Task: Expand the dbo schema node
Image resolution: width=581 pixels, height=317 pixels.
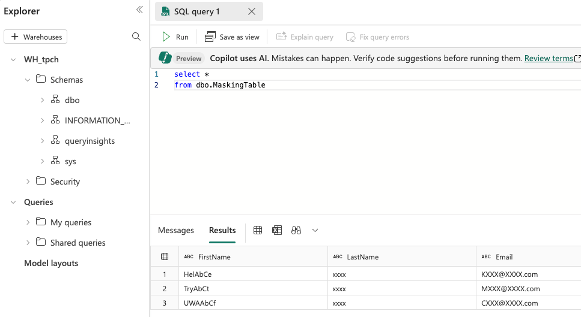Action: [42, 100]
